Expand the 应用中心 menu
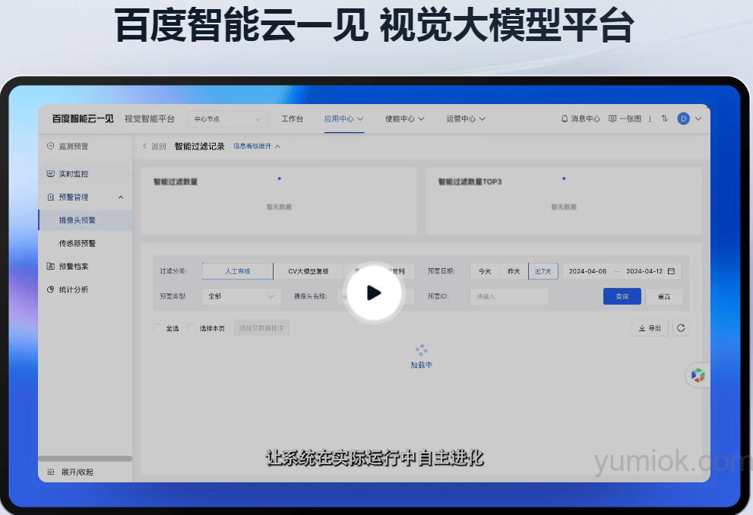Viewport: 753px width, 515px height. coord(343,118)
